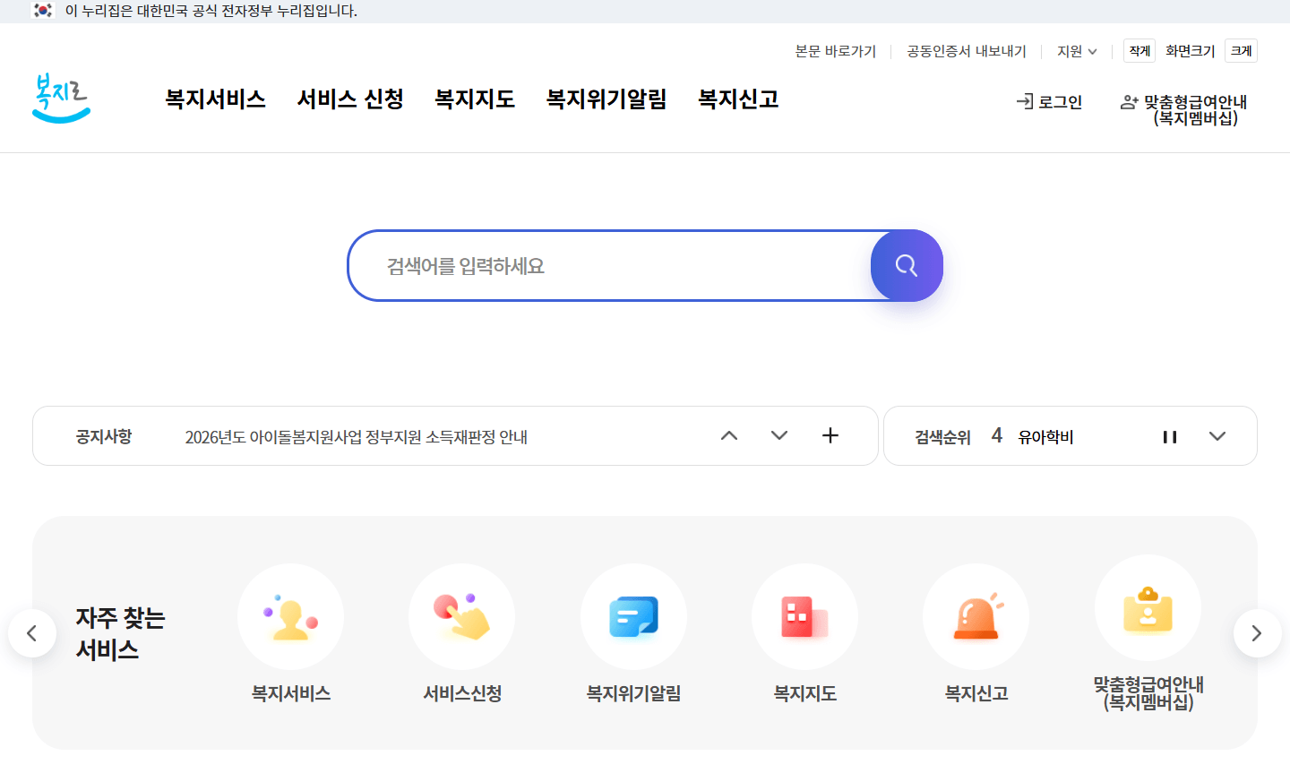Image resolution: width=1290 pixels, height=773 pixels.
Task: Open the 복지위기알림 menu
Action: pos(606,99)
